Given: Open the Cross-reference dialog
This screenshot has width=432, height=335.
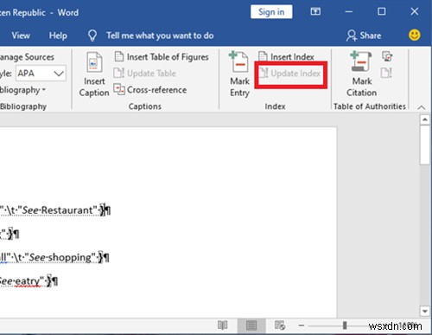Looking at the screenshot, I should (150, 90).
